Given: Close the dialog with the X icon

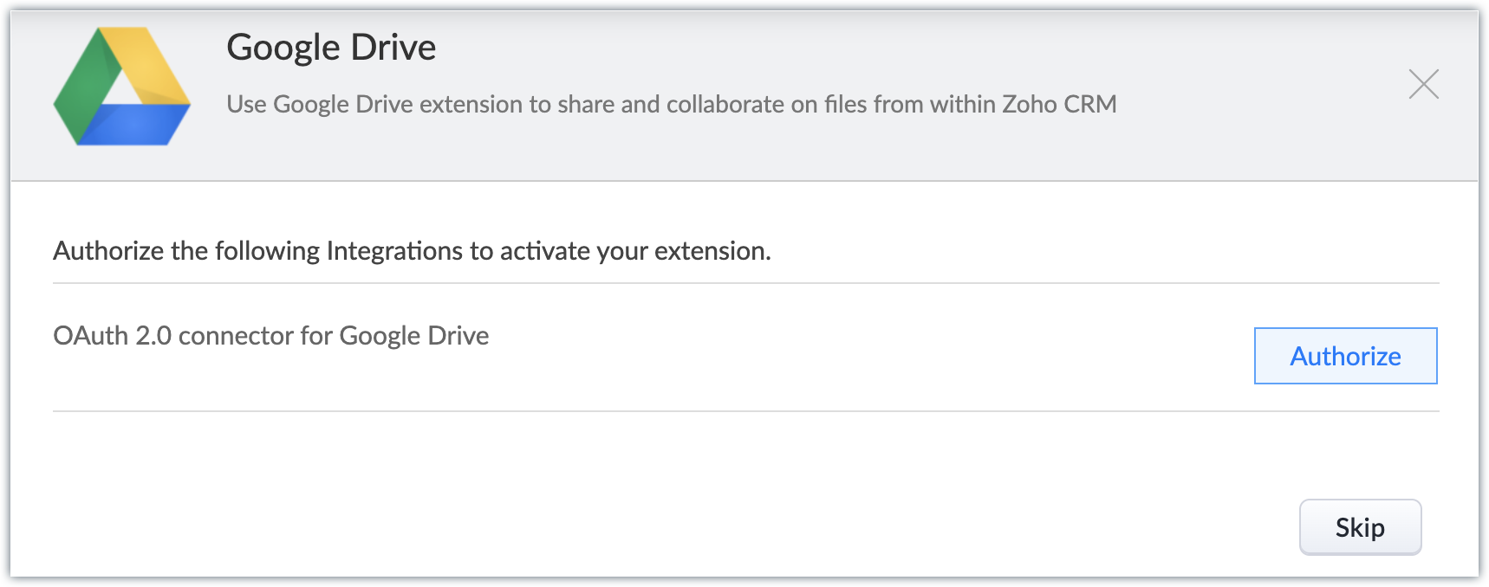Looking at the screenshot, I should [x=1423, y=84].
